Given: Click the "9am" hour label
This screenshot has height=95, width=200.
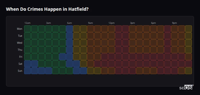Looking at the screenshot, I should [x=90, y=23].
